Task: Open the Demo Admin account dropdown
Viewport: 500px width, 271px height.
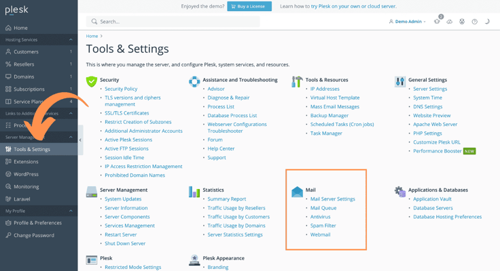Action: point(408,22)
